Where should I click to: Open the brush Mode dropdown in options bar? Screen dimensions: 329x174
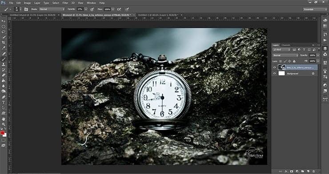point(52,9)
